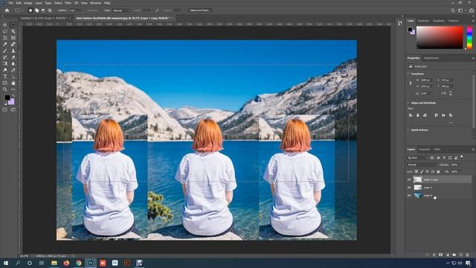Collapse the Align and Distribute section
The width and height of the screenshot is (476, 268).
click(408, 103)
